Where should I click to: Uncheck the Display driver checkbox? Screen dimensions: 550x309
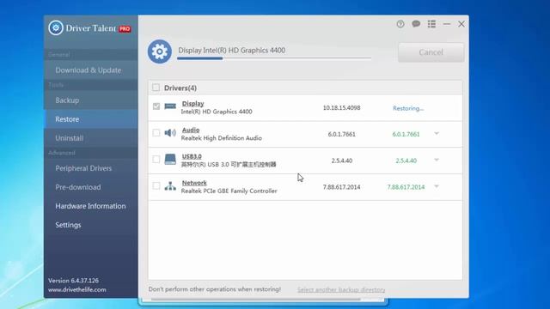[x=156, y=106]
